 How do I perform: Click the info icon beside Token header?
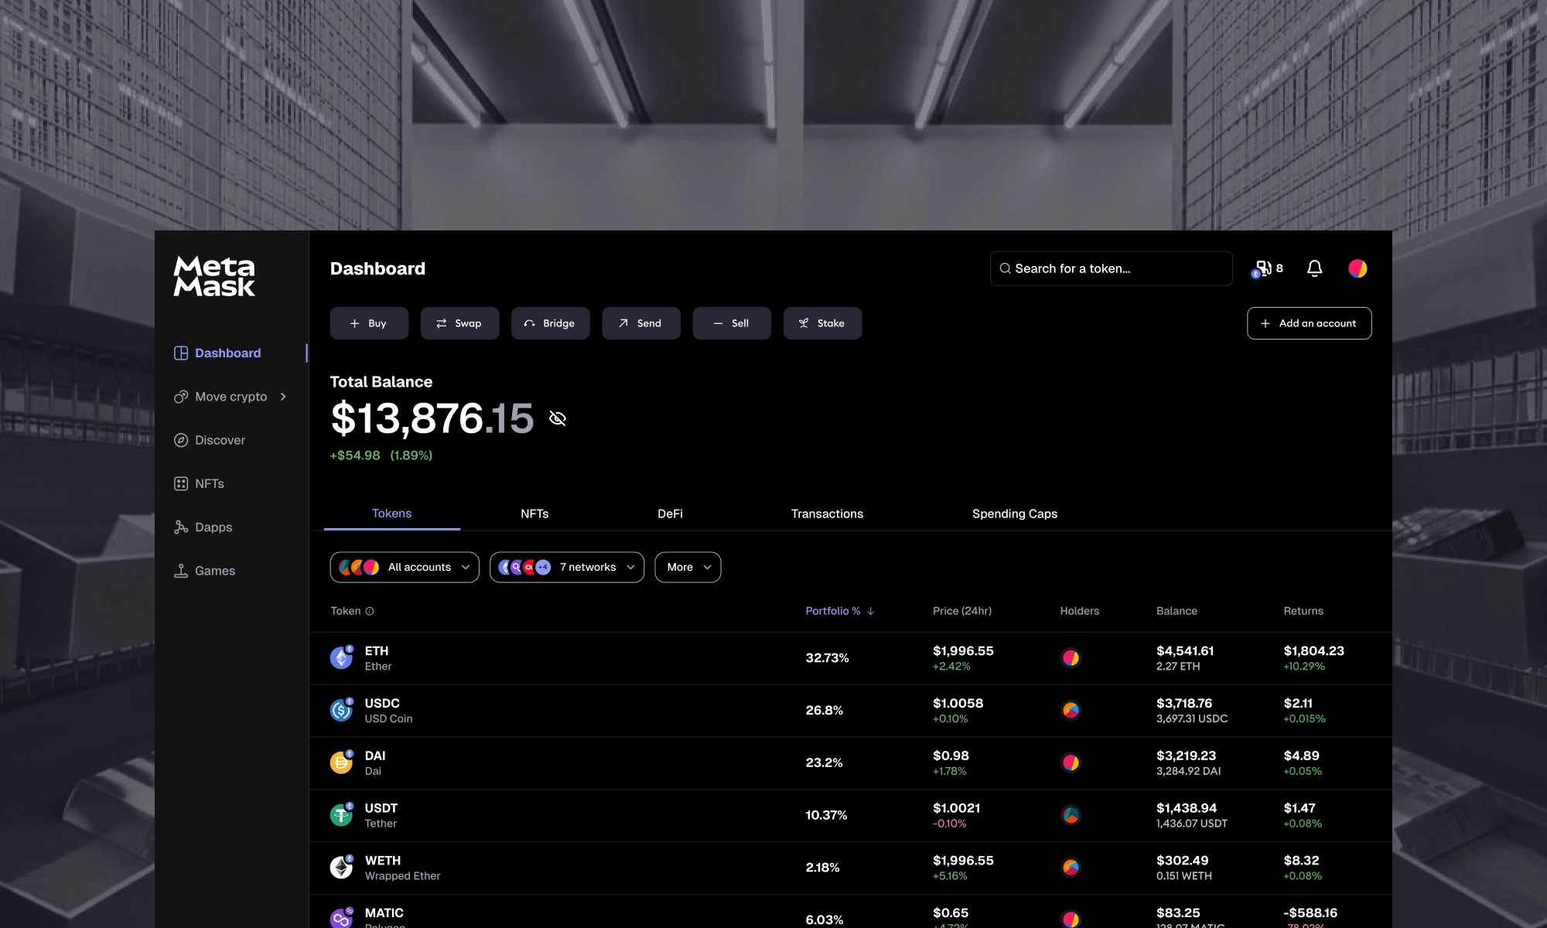coord(370,611)
